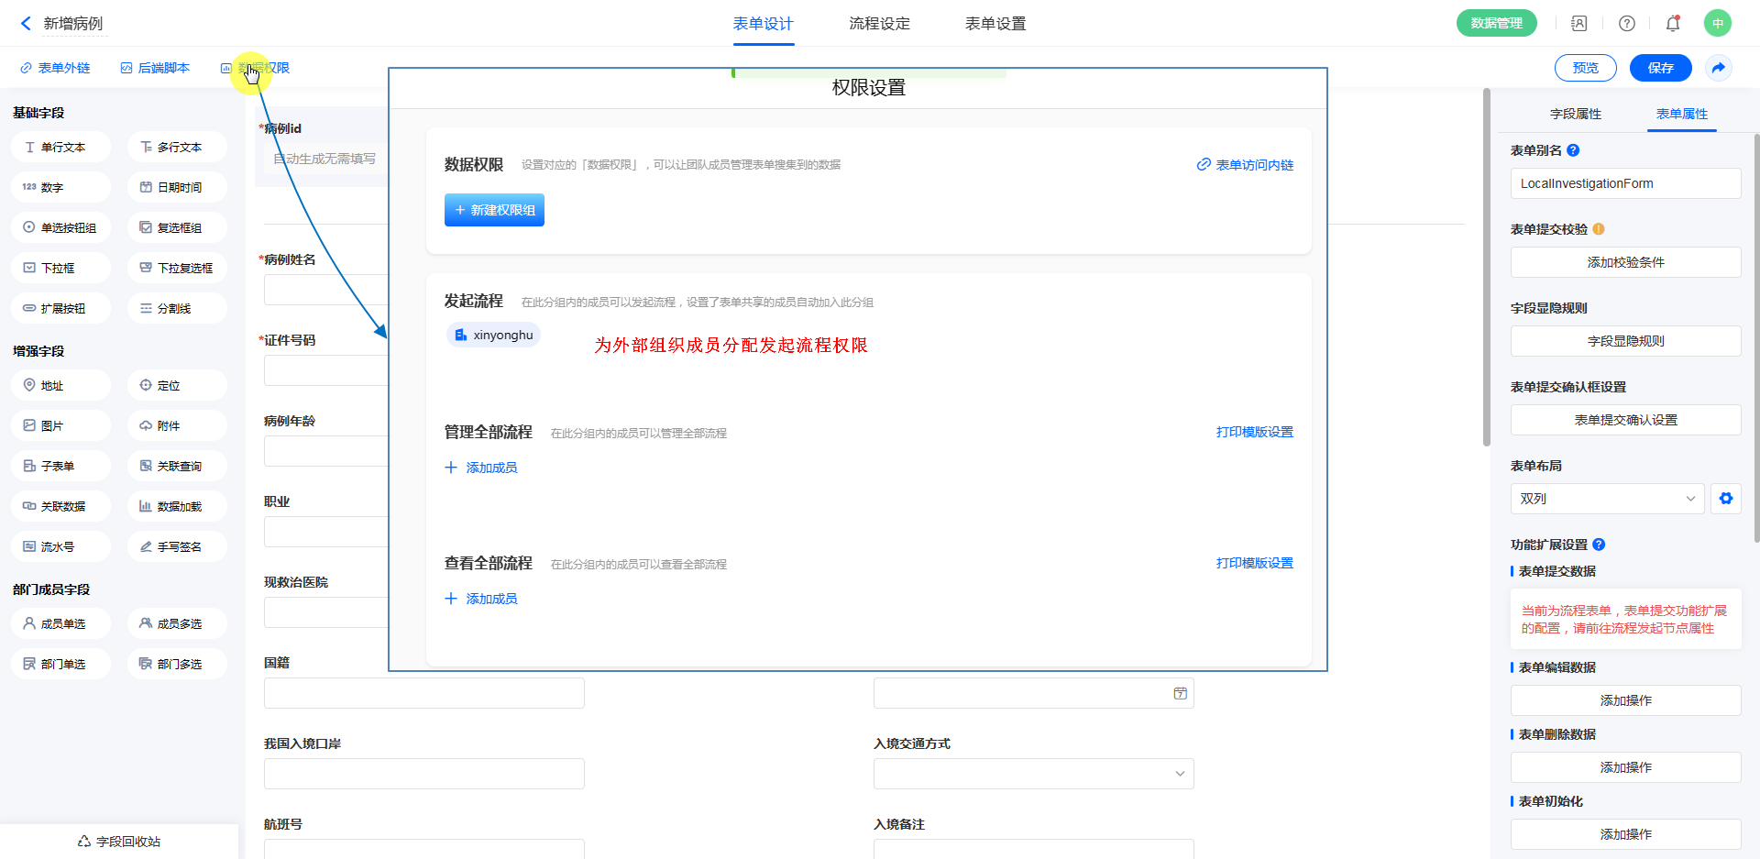Screen dimensions: 1760x859
Task: Select the 定位 location field
Action: coord(177,385)
